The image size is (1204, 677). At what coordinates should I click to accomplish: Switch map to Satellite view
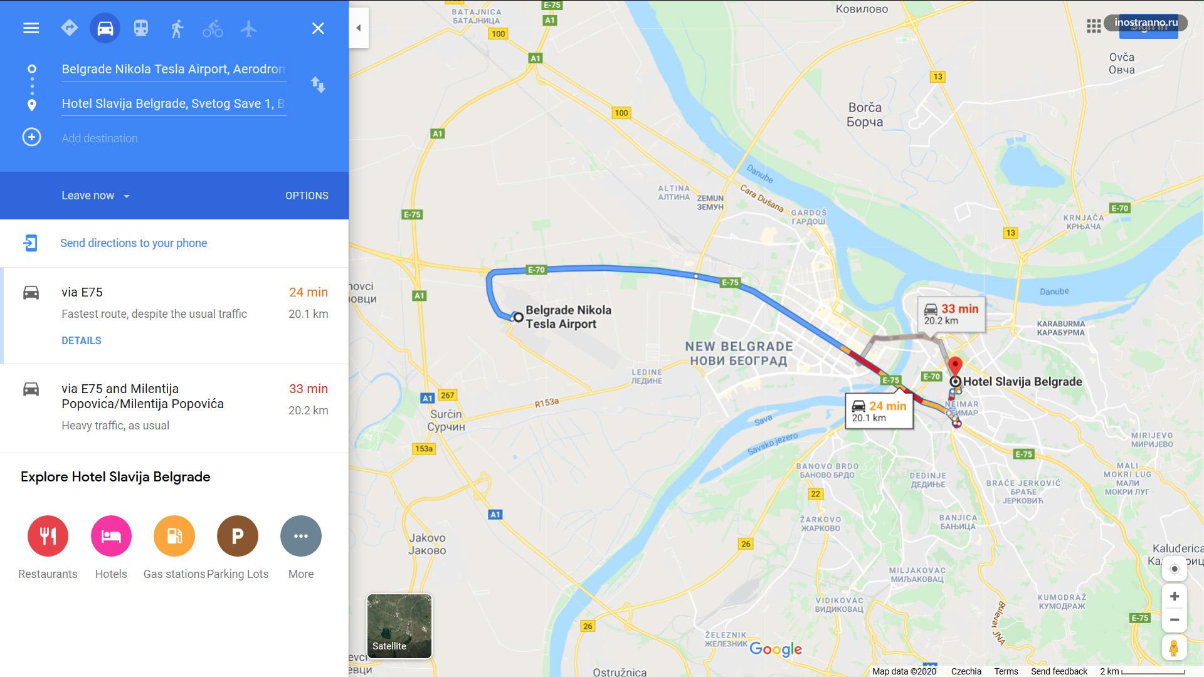point(399,626)
